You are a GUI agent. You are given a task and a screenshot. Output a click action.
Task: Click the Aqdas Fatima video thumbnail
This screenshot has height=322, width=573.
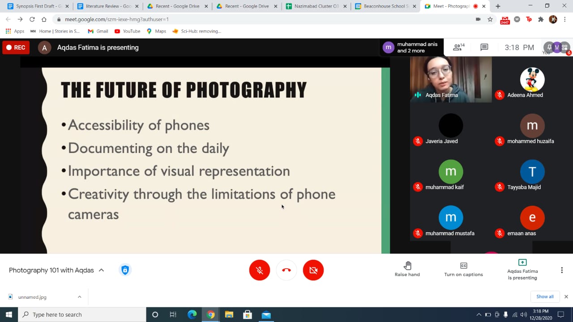[x=450, y=79]
